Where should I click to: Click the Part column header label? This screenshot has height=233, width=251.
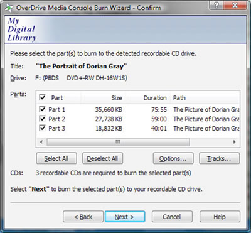pyautogui.click(x=57, y=98)
